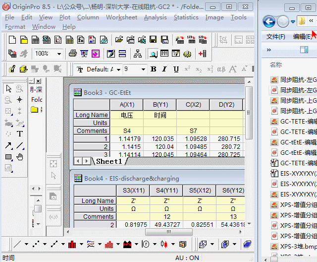Viewport: 317px width, 262px height.
Task: Click the Sheet1 tab in Book3
Action: click(x=108, y=161)
